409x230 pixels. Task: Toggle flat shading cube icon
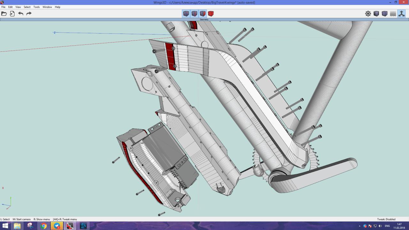click(376, 13)
